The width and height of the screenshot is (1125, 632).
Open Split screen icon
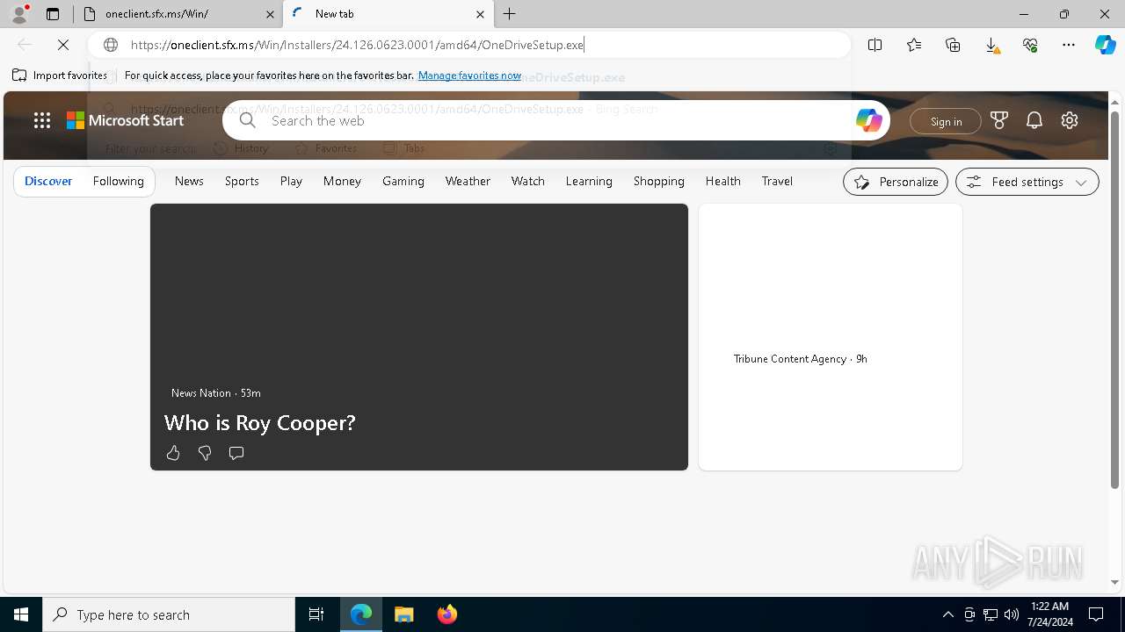tap(875, 45)
